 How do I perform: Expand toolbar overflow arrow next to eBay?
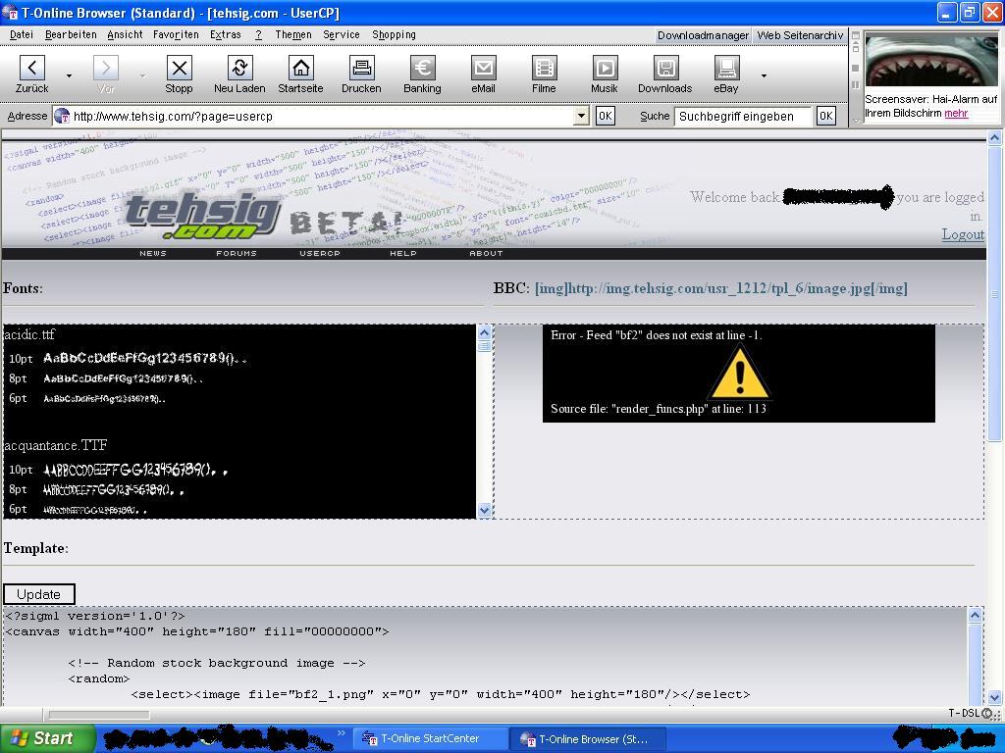[x=764, y=75]
